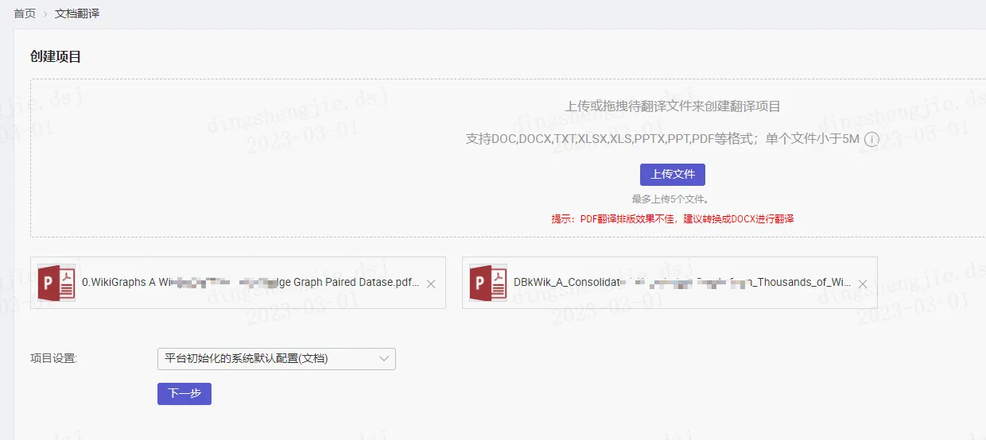The image size is (986, 440).
Task: Click the 创建项目 heading
Action: click(56, 56)
